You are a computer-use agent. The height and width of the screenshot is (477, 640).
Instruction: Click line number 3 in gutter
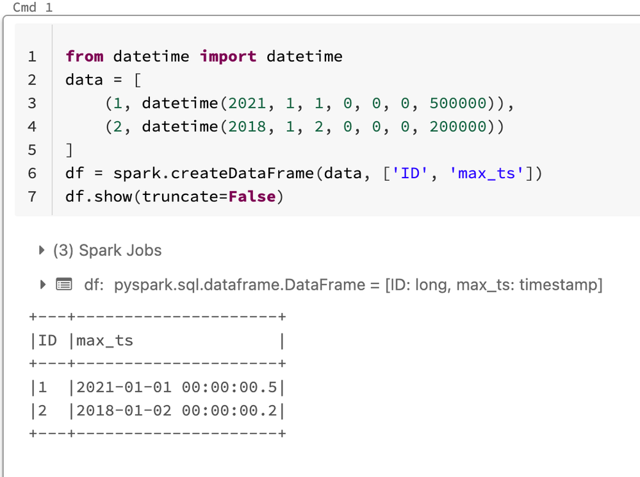point(32,103)
